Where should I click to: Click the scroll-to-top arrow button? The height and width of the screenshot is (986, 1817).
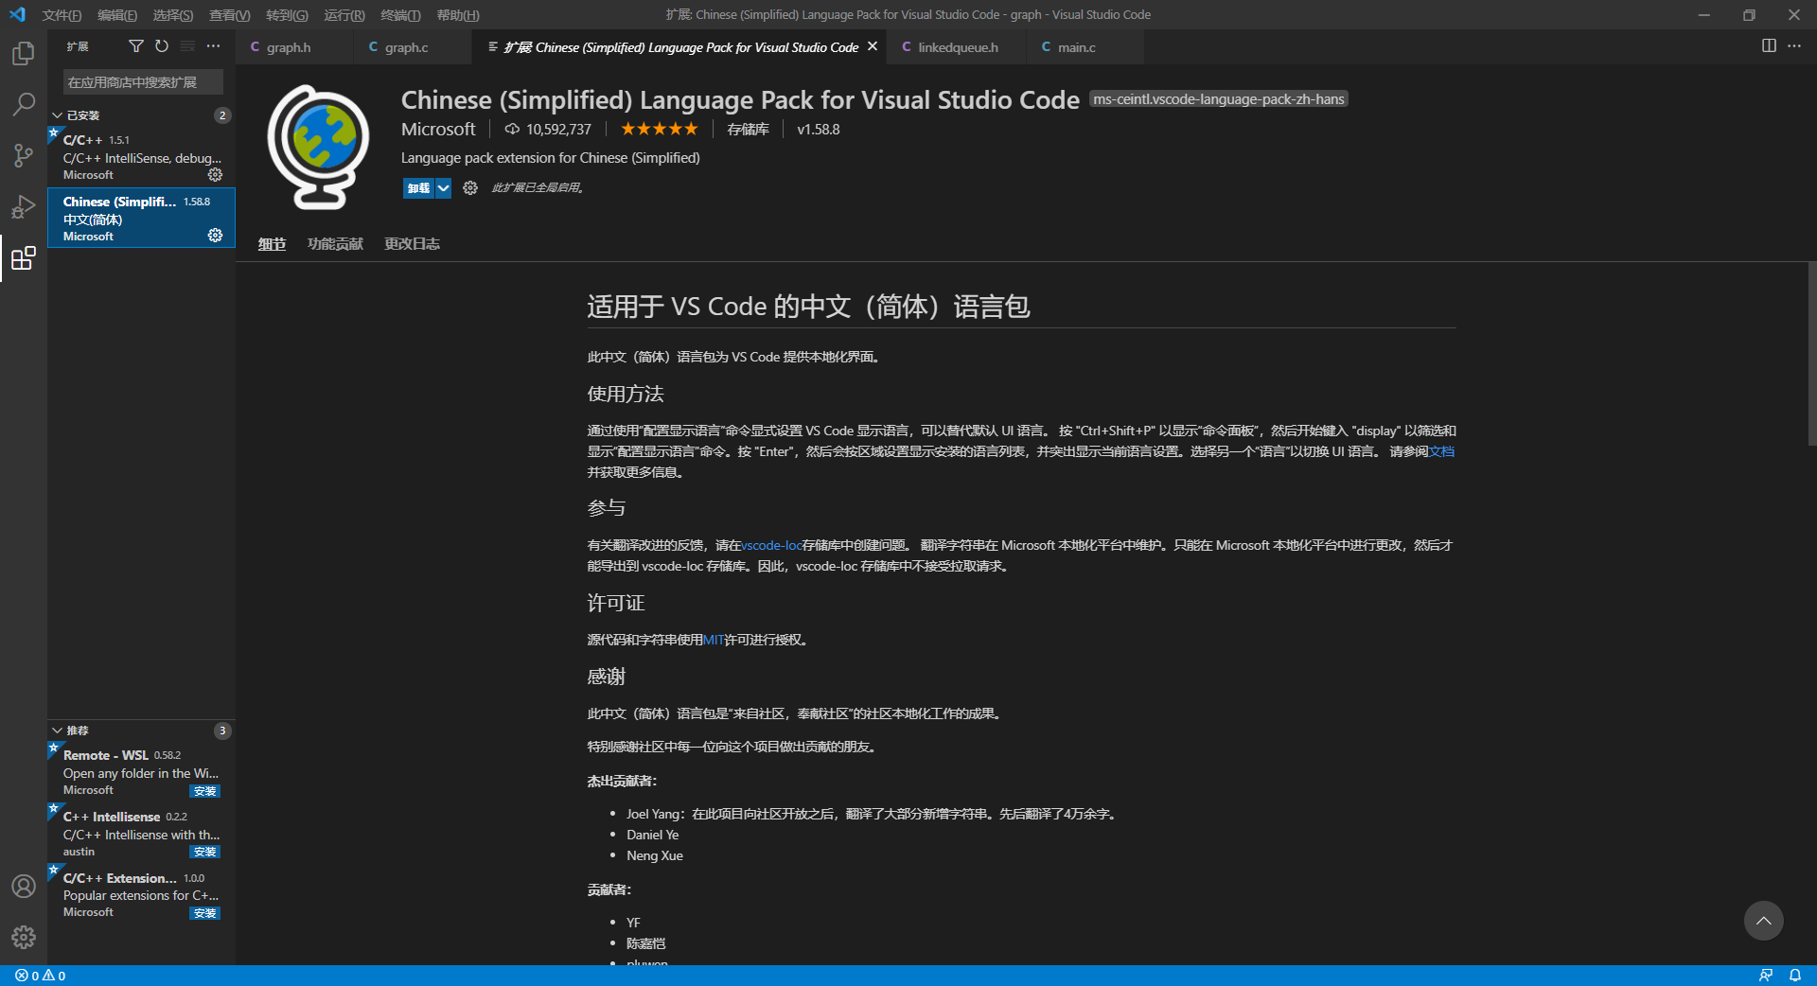[x=1764, y=921]
